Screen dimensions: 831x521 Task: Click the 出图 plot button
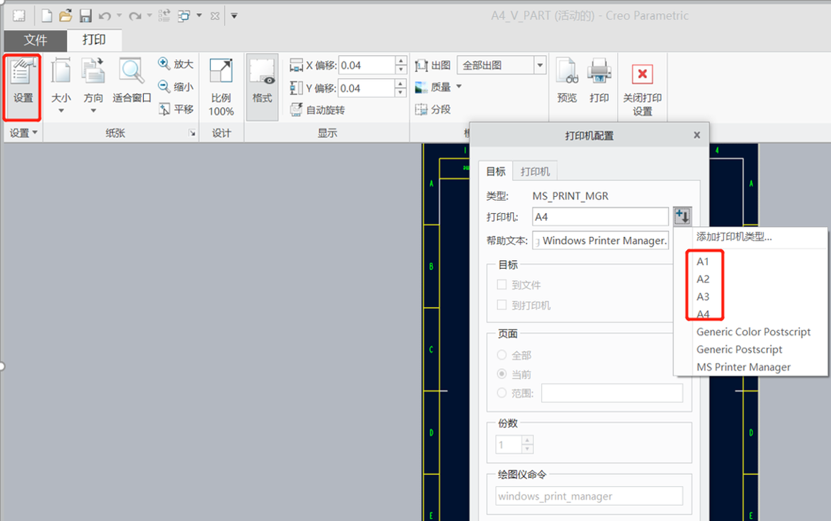433,65
